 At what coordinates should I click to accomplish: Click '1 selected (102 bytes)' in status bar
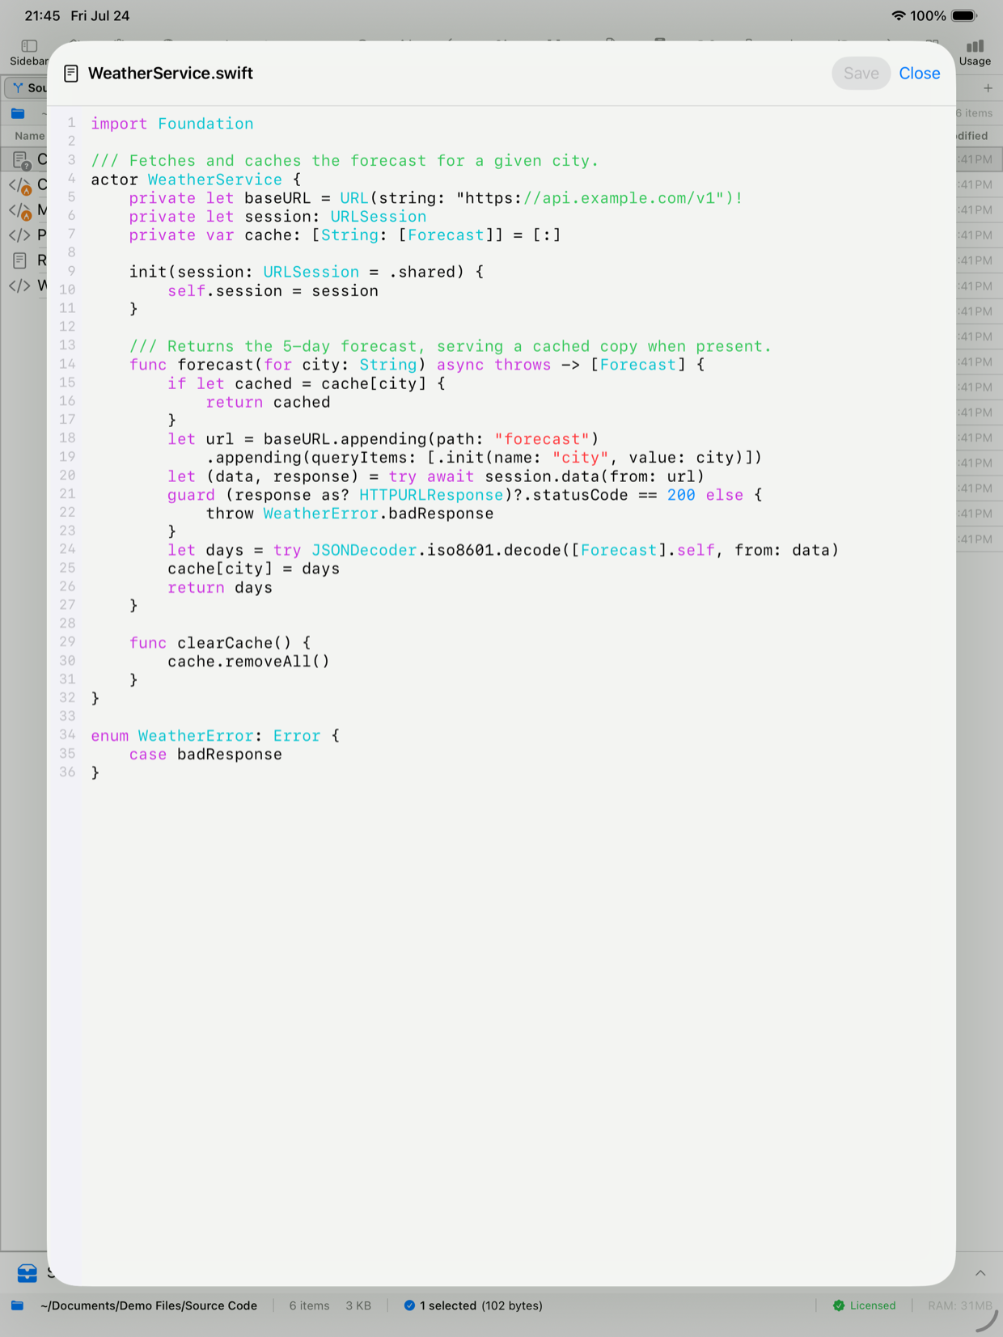481,1305
